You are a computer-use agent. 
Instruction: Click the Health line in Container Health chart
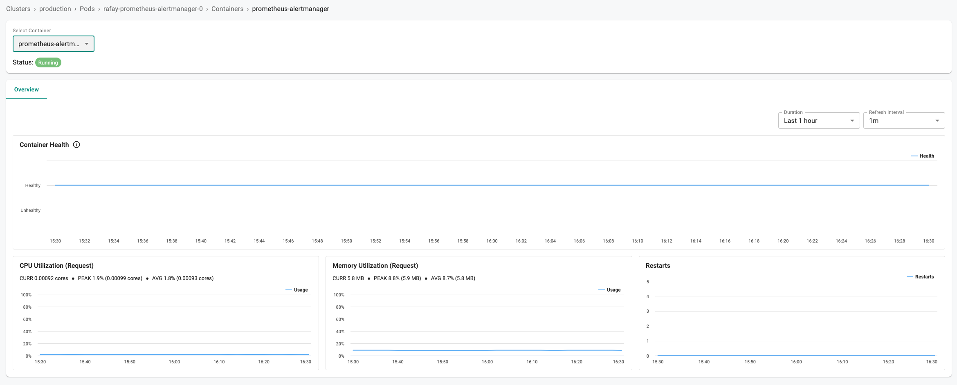pyautogui.click(x=492, y=185)
